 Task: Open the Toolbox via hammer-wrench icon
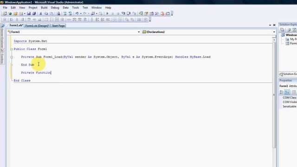(157, 13)
